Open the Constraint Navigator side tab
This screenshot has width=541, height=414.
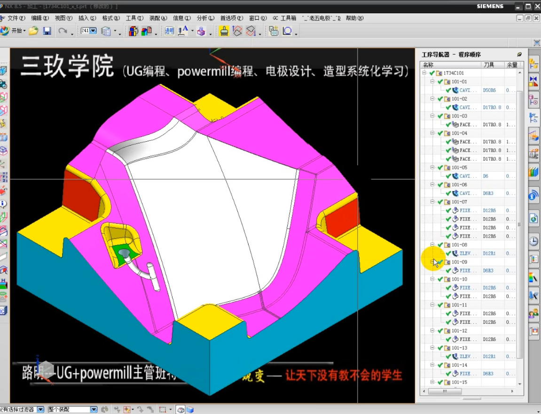tap(533, 82)
